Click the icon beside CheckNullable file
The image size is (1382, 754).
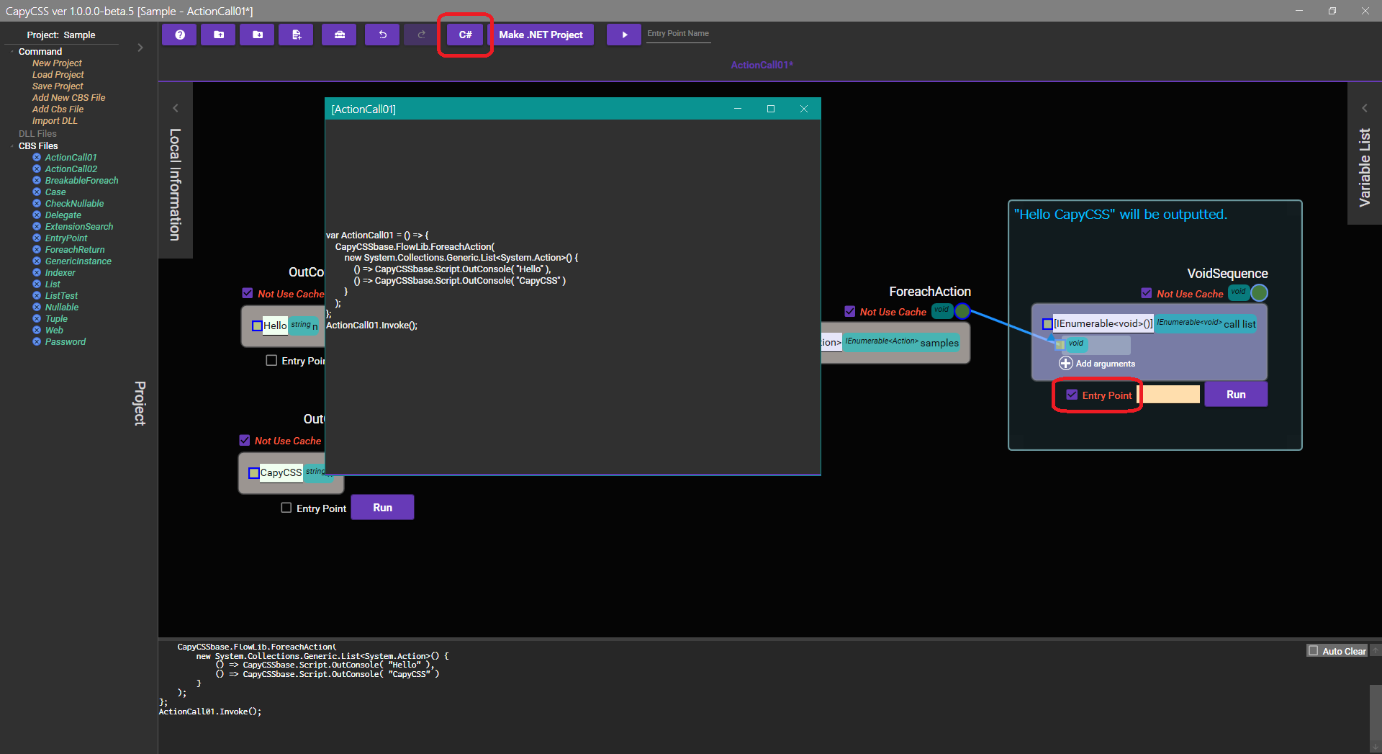point(37,203)
